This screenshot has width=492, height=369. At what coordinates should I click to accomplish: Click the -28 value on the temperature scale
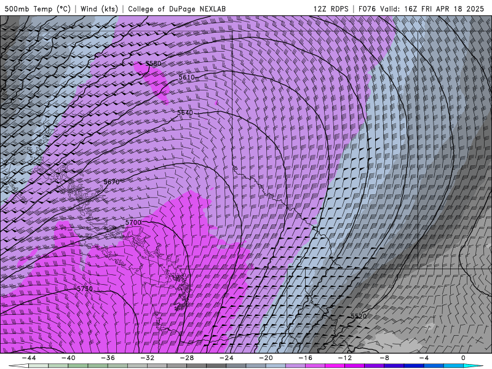[x=187, y=358]
